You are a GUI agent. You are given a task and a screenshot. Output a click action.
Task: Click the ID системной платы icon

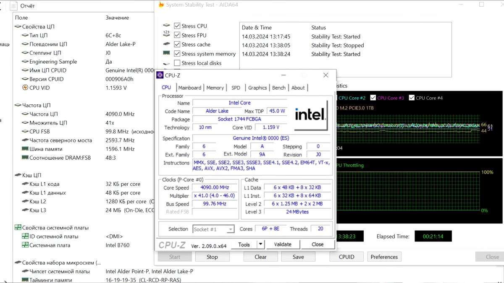[25, 236]
